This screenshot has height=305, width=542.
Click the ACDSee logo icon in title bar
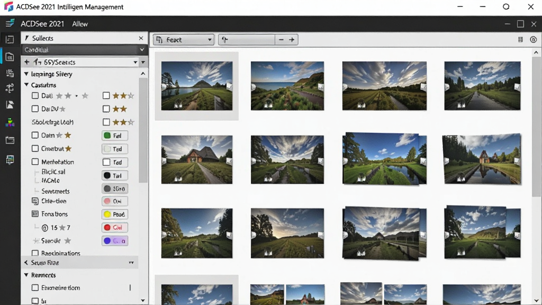pyautogui.click(x=8, y=6)
